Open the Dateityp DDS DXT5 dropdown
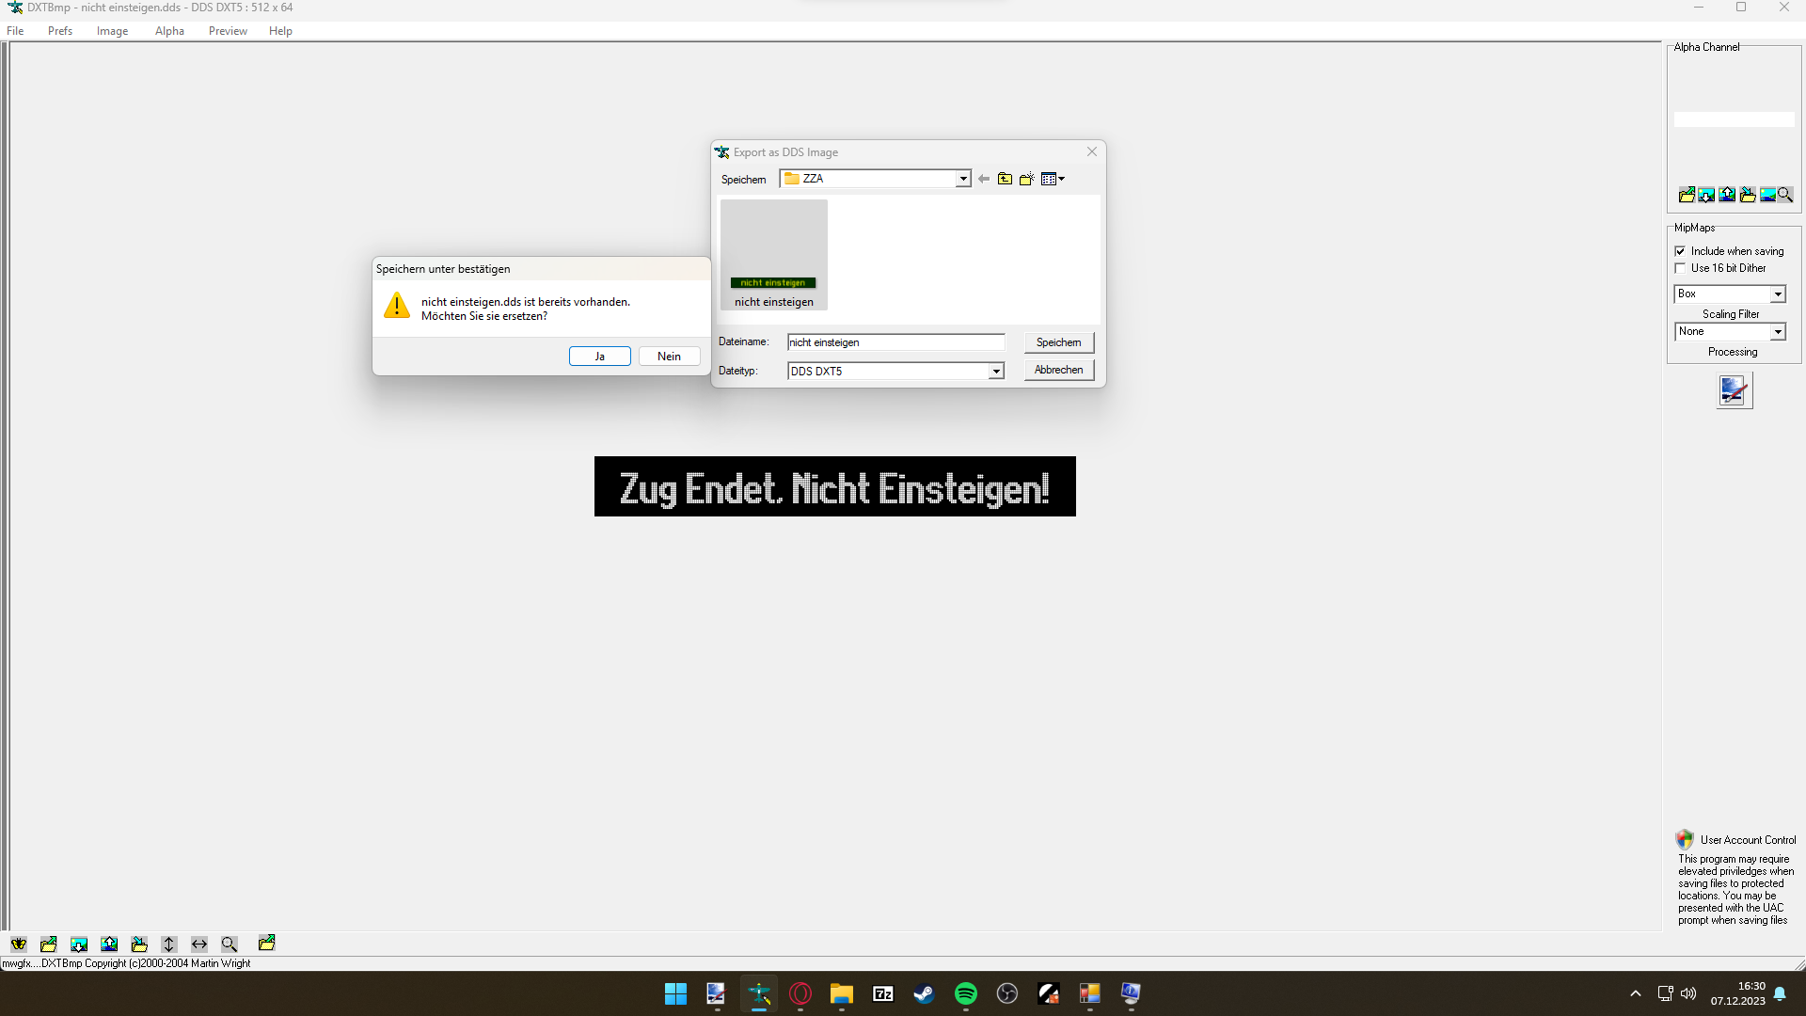Viewport: 1806px width, 1016px height. 996,372
